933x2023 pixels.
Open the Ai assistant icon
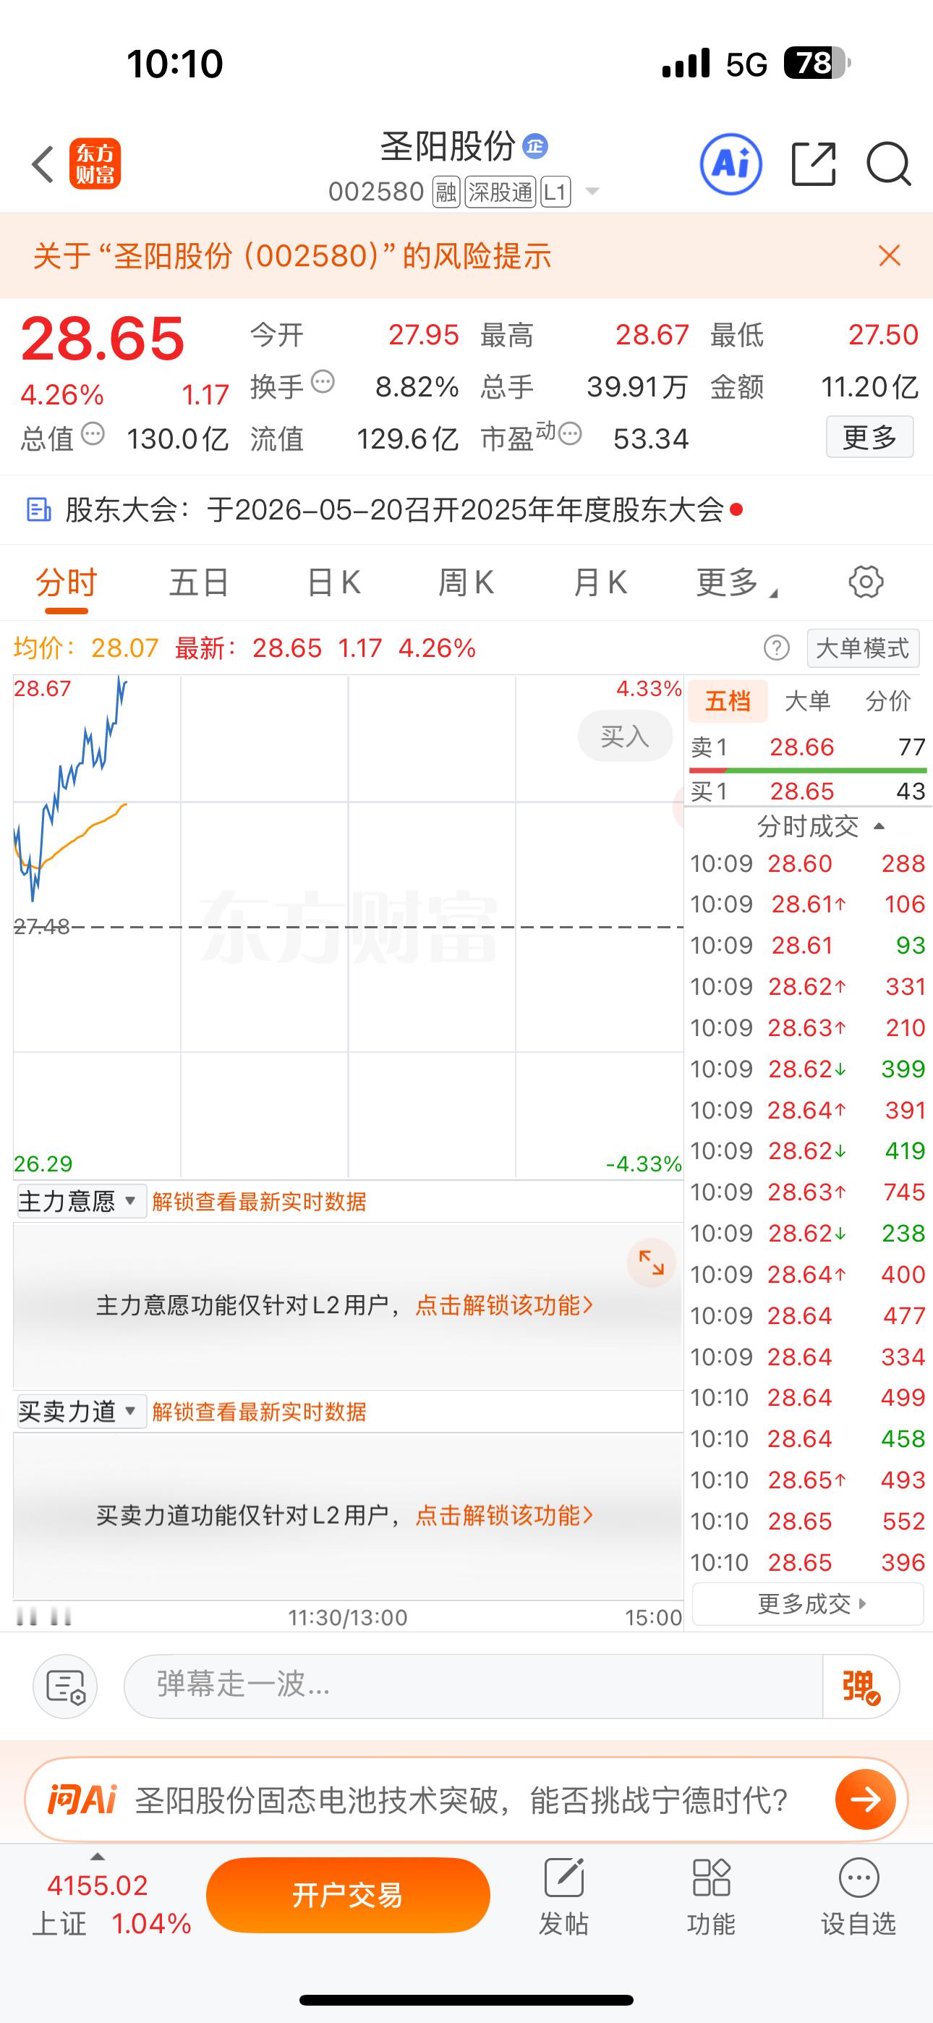click(x=730, y=164)
